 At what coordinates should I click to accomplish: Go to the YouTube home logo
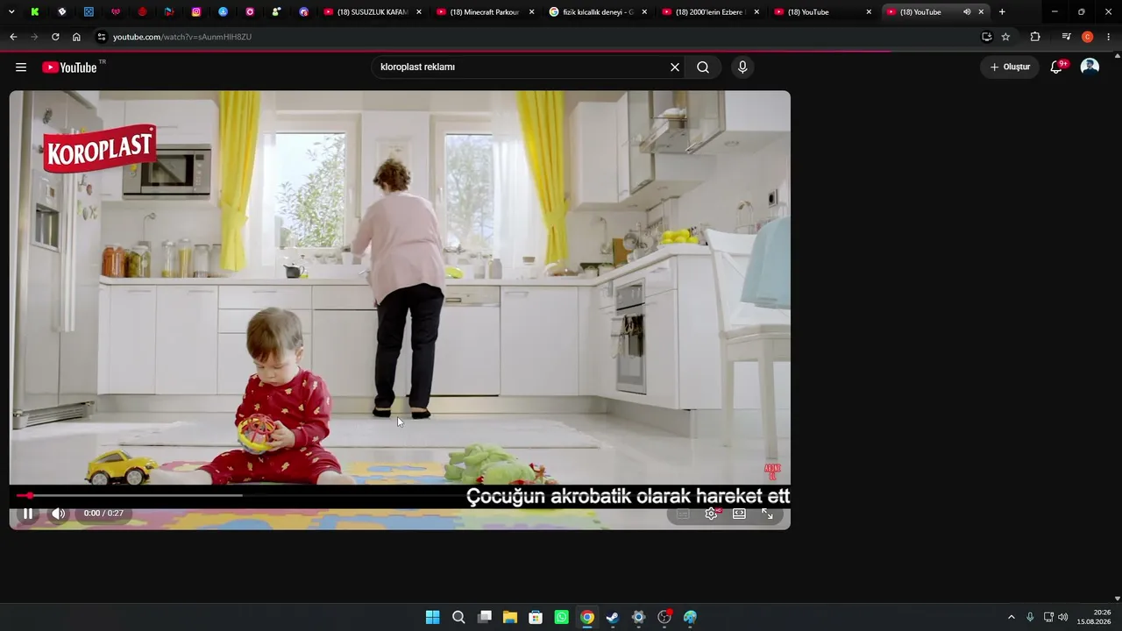click(x=69, y=67)
